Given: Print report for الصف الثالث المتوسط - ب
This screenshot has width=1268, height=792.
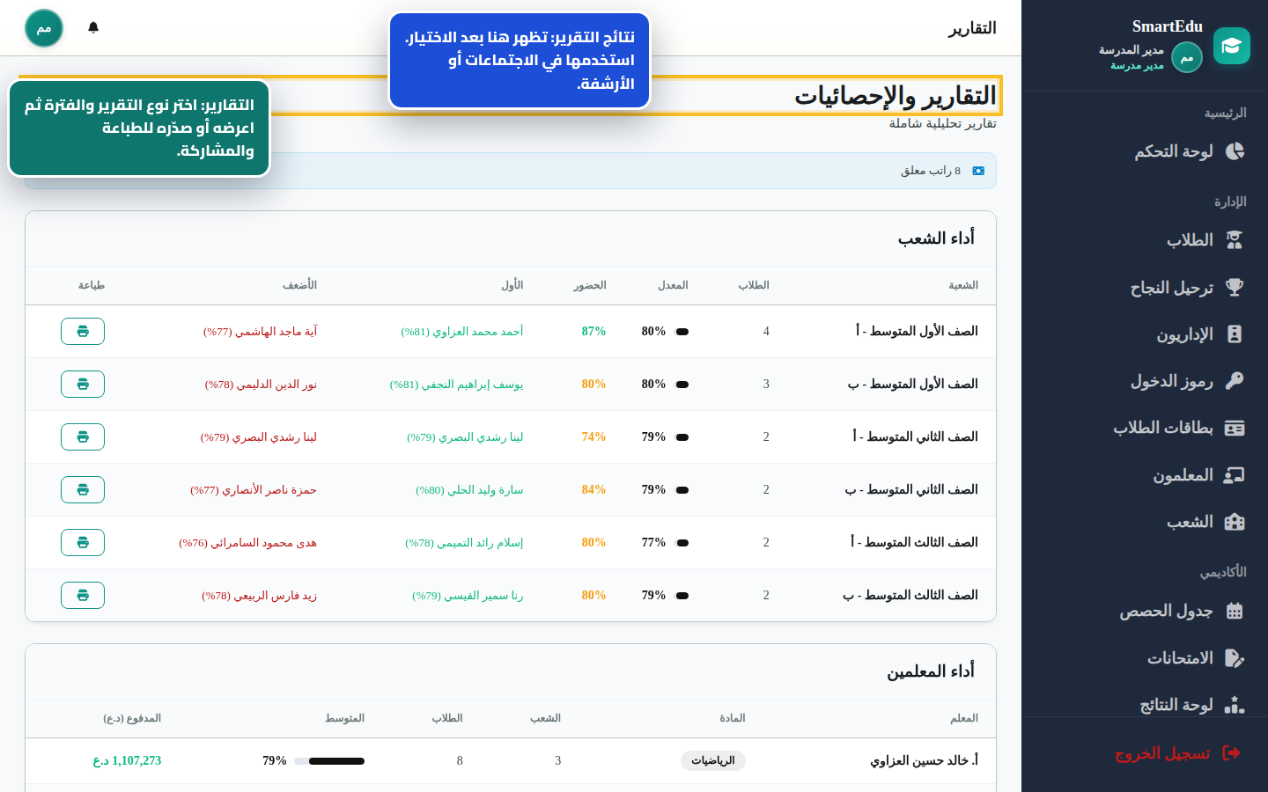Looking at the screenshot, I should (83, 596).
